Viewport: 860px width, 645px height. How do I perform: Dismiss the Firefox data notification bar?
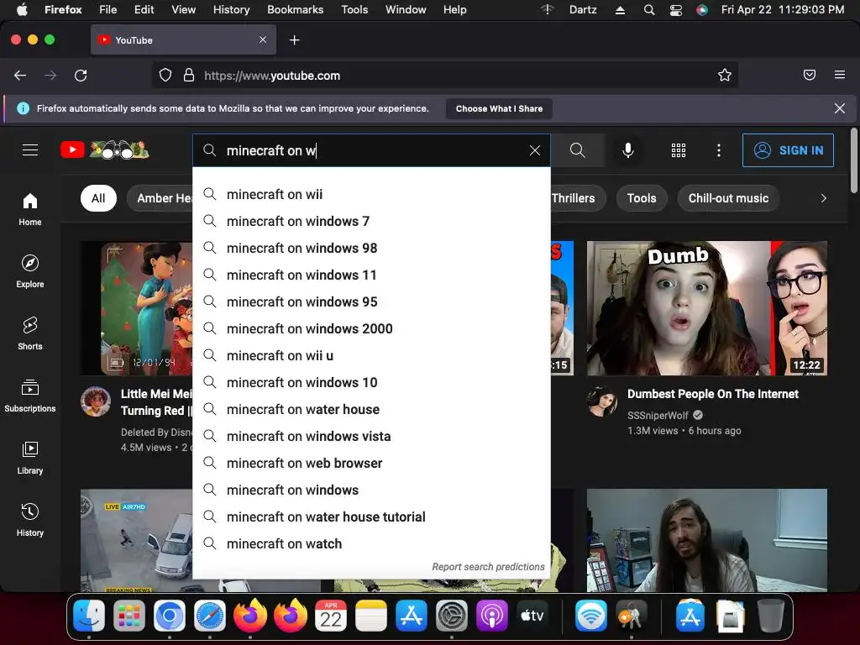[839, 108]
